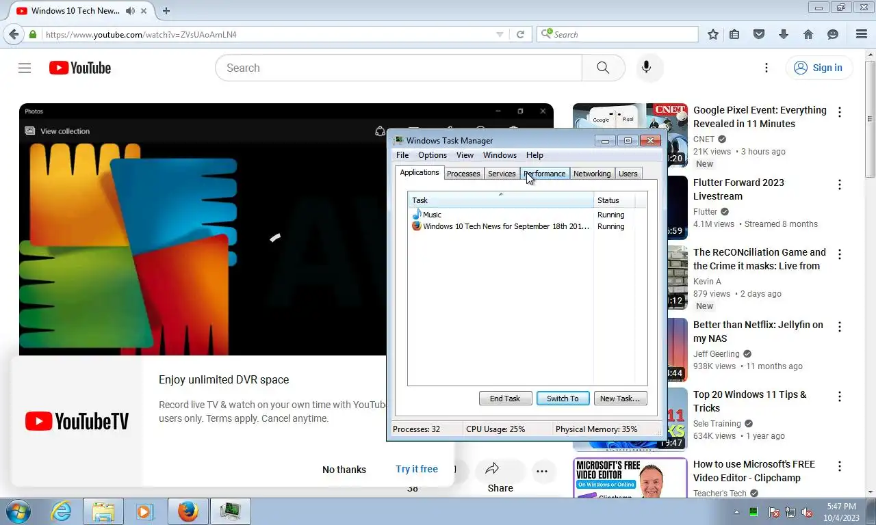Bookmark this page with the star icon
The image size is (876, 525).
(x=713, y=34)
